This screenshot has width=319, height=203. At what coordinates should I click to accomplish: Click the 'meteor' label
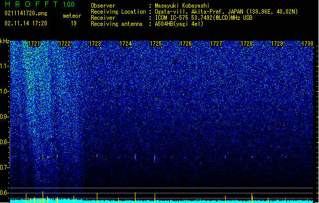point(72,16)
